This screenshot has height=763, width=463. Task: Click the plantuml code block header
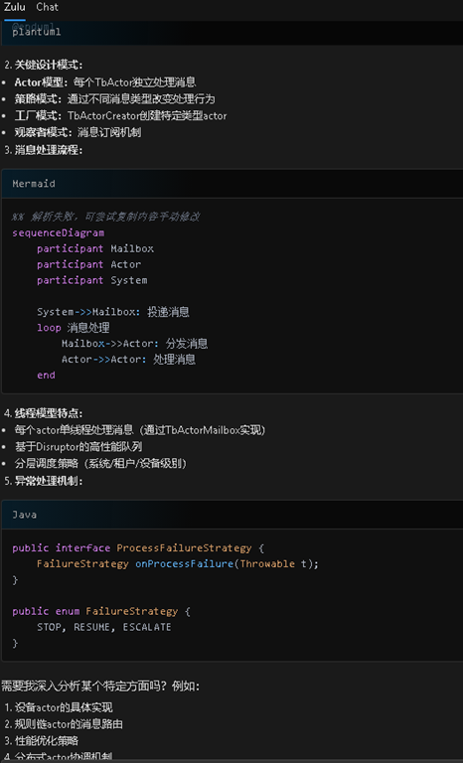click(231, 33)
